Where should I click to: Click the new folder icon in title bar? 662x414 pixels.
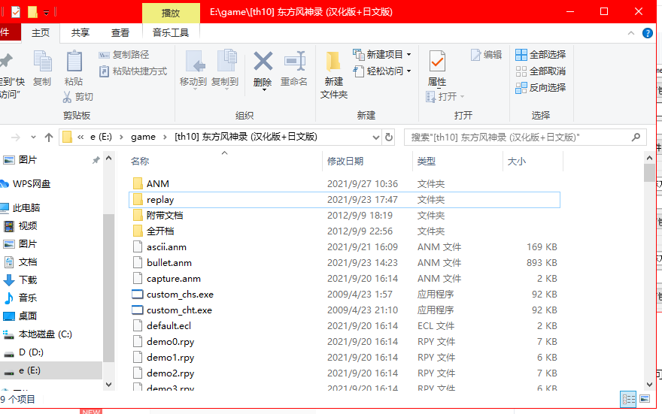[32, 12]
